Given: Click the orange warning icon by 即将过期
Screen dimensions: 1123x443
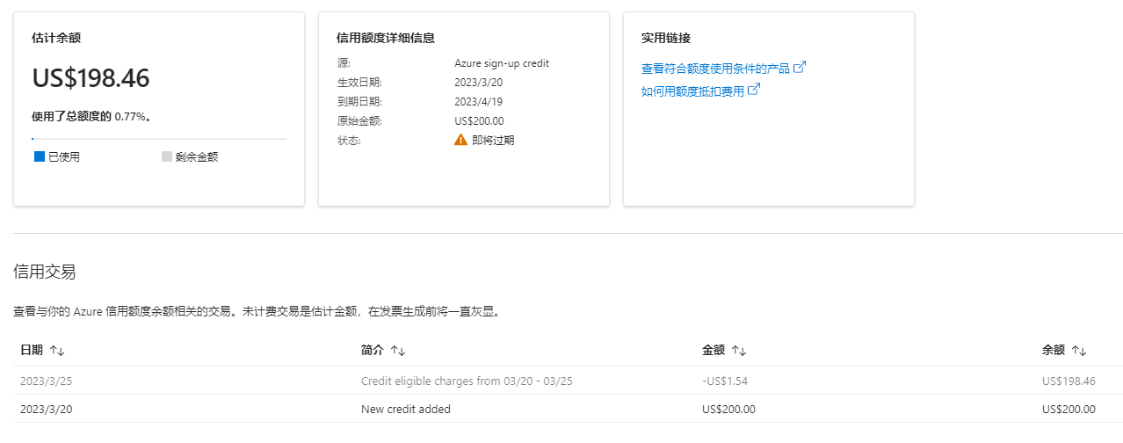Looking at the screenshot, I should (x=460, y=140).
